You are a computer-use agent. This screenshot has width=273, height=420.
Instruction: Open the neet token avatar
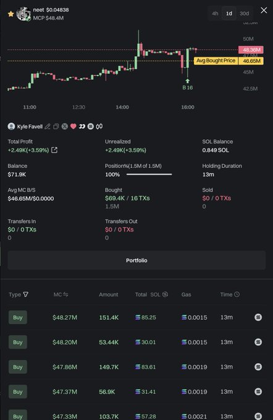(23, 14)
